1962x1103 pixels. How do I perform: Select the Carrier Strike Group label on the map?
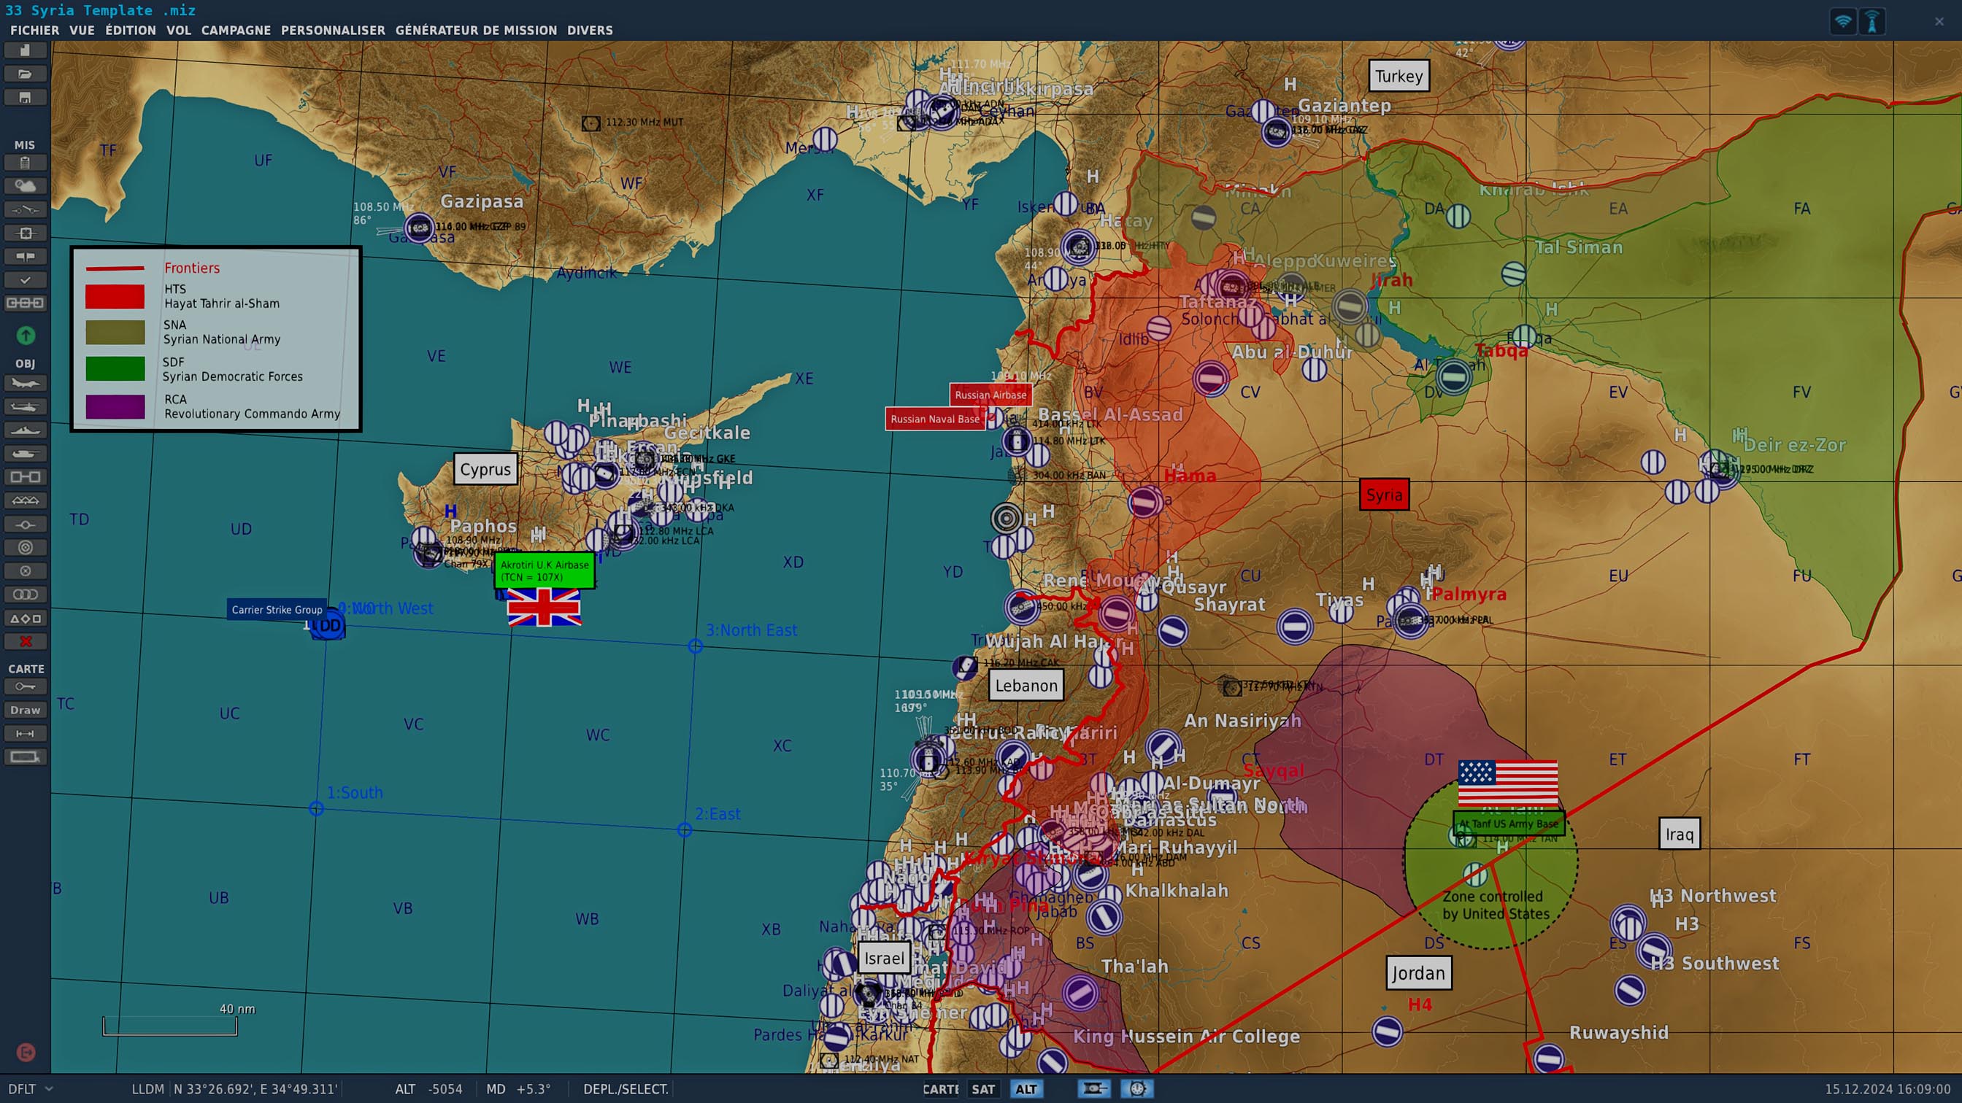pos(277,609)
